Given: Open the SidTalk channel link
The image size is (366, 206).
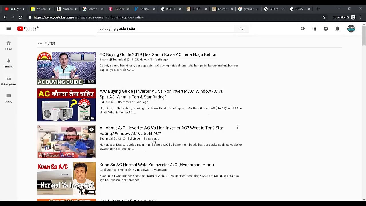Looking at the screenshot, I should [104, 102].
